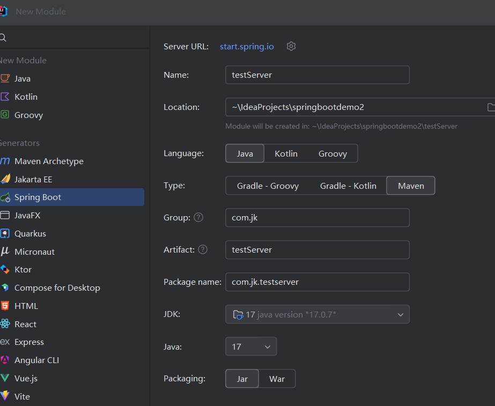Click the search magnifier icon

[3, 38]
